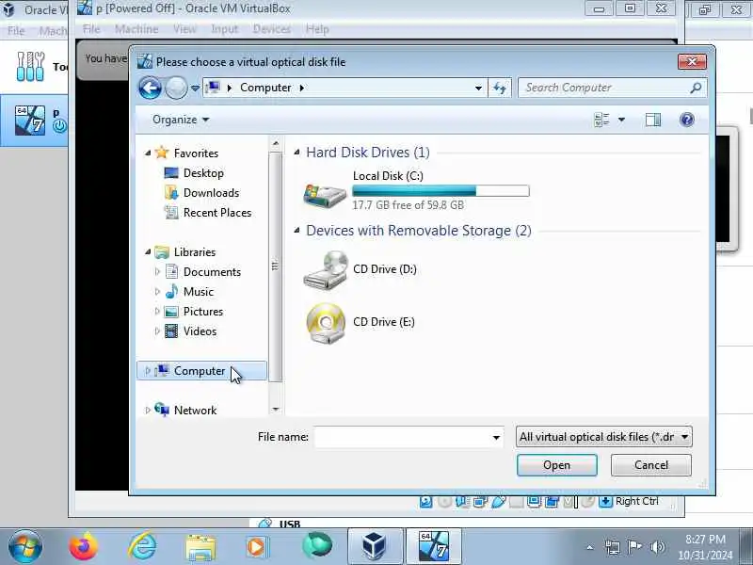Screen dimensions: 753x565
Task: Click the Right Ctrl host key arrow icon
Action: pos(605,502)
